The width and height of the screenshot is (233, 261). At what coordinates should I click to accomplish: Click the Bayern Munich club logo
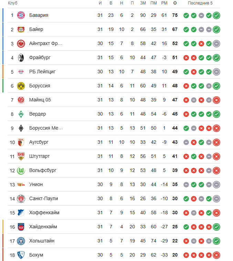(x=21, y=15)
